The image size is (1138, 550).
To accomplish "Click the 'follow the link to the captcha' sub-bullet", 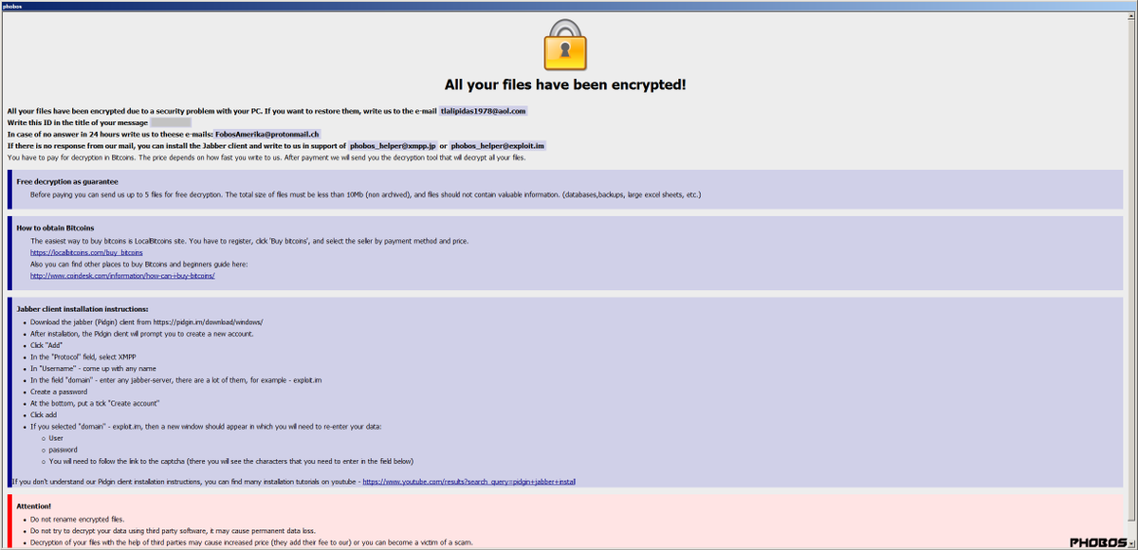I will tap(230, 461).
